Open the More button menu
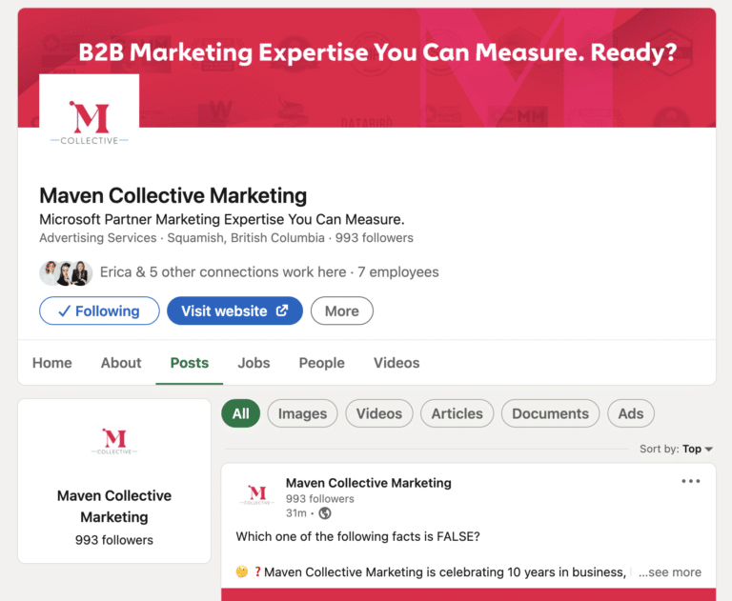This screenshot has height=601, width=732. point(342,311)
